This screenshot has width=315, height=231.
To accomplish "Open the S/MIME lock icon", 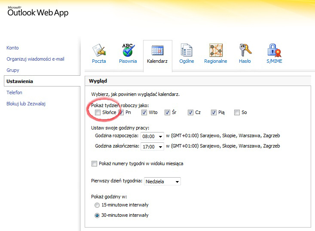I will coord(274,51).
